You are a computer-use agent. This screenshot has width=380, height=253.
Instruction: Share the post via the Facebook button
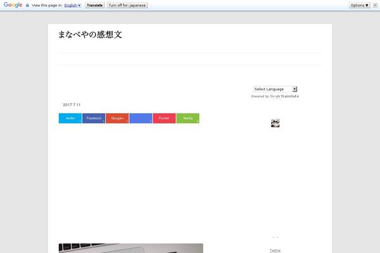click(94, 118)
